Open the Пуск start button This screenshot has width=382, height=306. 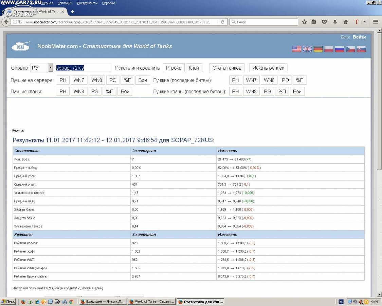(8, 302)
